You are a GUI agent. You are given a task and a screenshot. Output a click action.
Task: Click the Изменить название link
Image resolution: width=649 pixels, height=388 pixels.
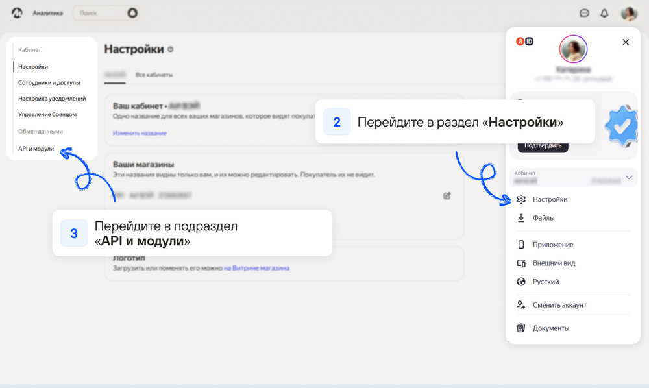(140, 133)
